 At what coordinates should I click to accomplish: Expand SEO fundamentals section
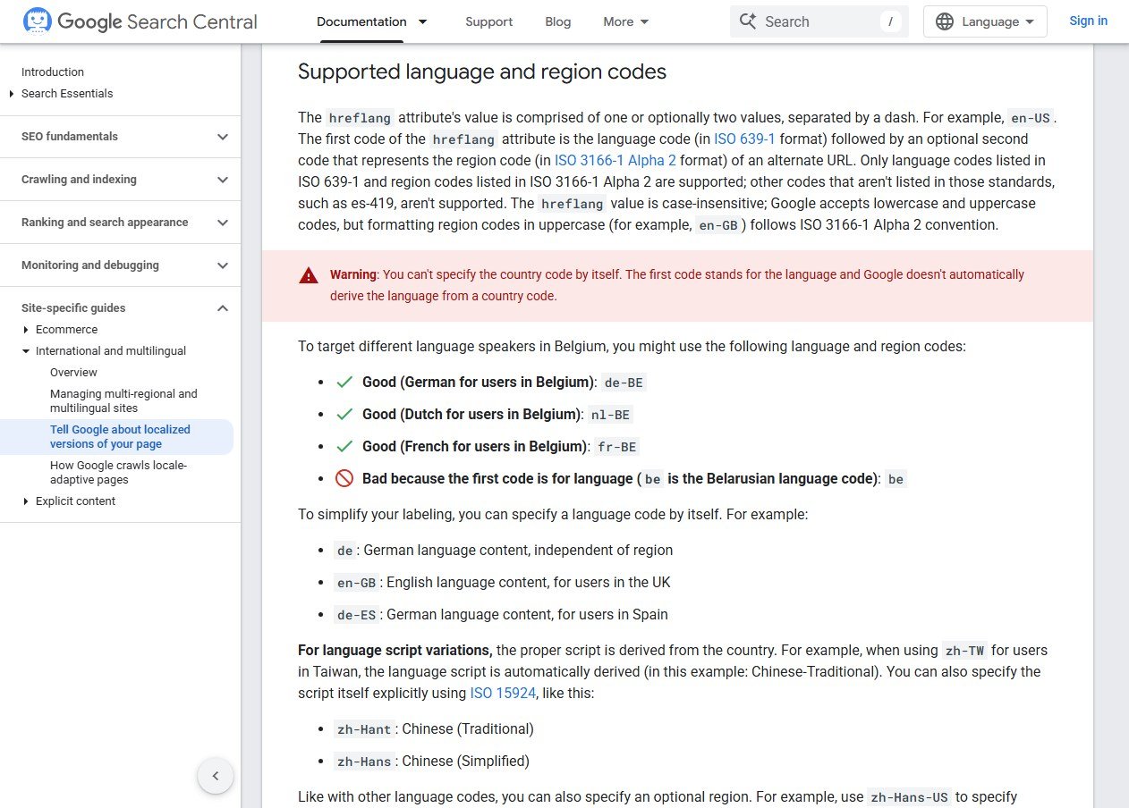pyautogui.click(x=223, y=137)
